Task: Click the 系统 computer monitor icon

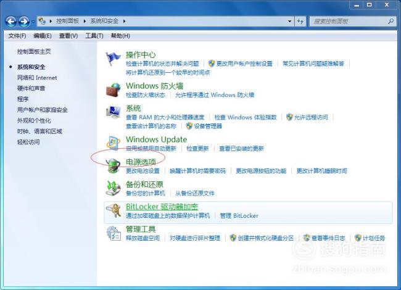Action: tap(113, 112)
